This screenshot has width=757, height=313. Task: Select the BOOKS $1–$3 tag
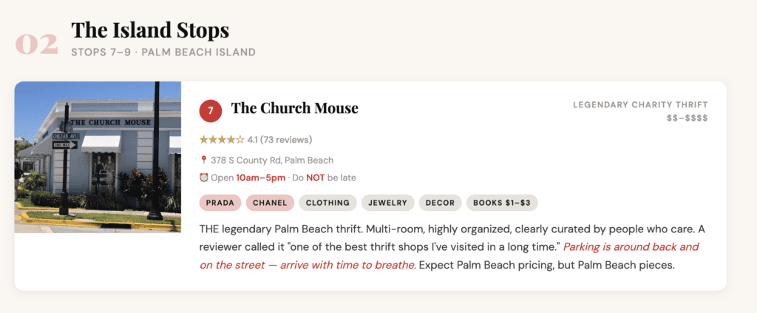click(505, 203)
